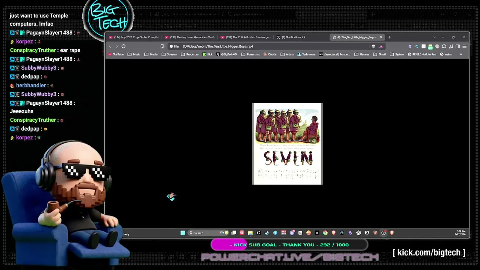Expand the Artists bookmarks folder

point(287,54)
